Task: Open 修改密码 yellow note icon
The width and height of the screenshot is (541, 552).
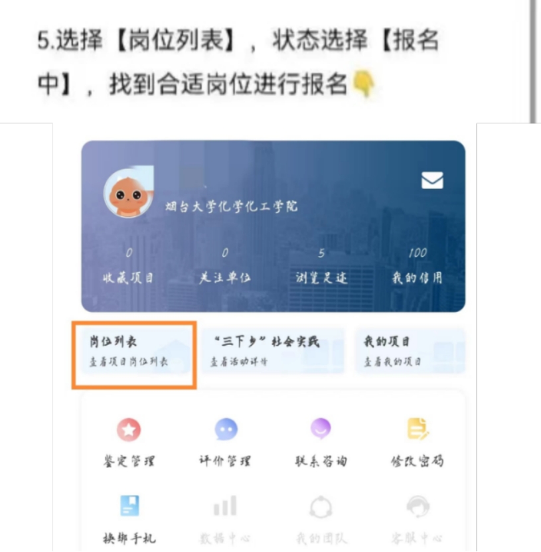Action: (418, 429)
